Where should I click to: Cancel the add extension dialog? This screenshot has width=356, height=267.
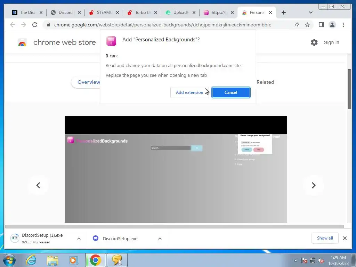click(x=231, y=92)
